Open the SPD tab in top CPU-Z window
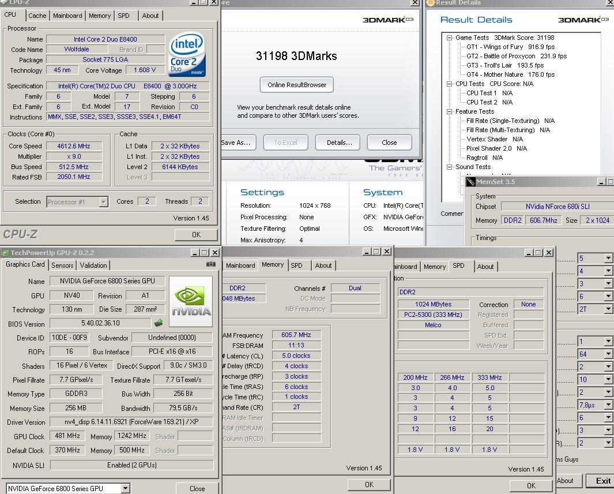Screen dimensions: 614x494 [124, 16]
